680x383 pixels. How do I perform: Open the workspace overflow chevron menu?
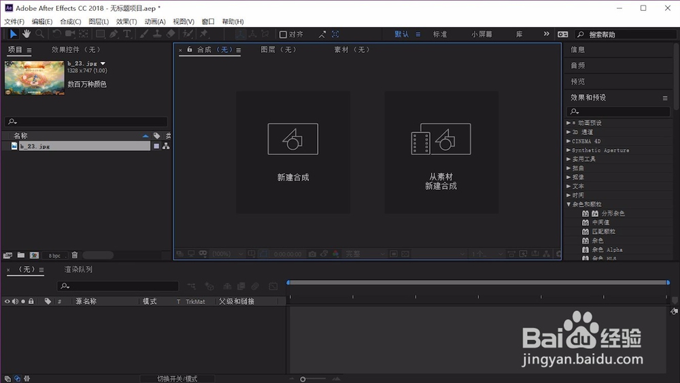tap(547, 34)
